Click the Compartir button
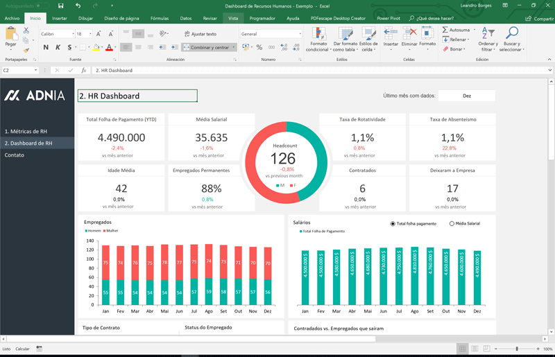This screenshot has height=357, width=555. tap(540, 19)
